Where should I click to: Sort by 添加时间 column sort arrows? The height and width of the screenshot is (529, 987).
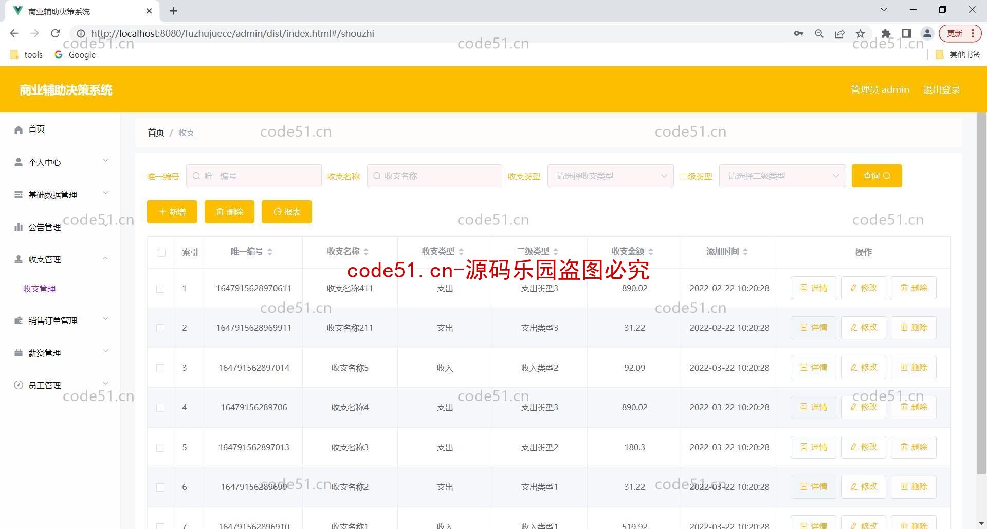pyautogui.click(x=745, y=252)
